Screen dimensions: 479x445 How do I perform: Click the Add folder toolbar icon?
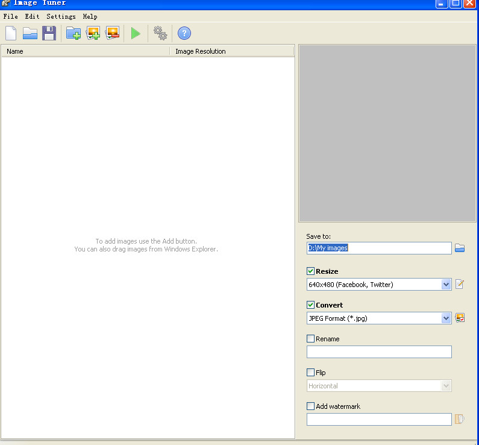tap(74, 33)
